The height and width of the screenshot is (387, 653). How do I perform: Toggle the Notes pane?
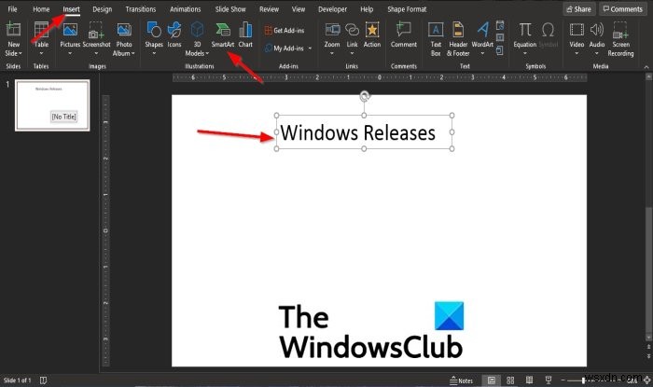tap(462, 380)
